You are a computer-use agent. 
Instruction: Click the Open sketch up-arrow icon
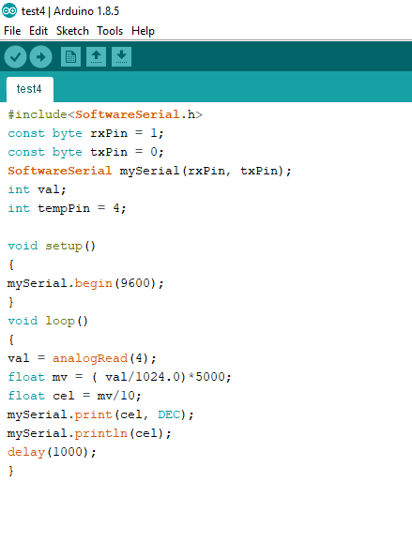(96, 56)
